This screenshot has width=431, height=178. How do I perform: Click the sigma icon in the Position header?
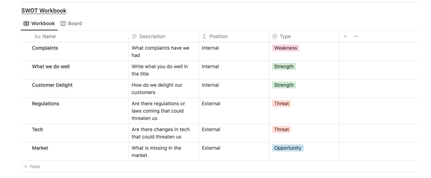point(204,37)
